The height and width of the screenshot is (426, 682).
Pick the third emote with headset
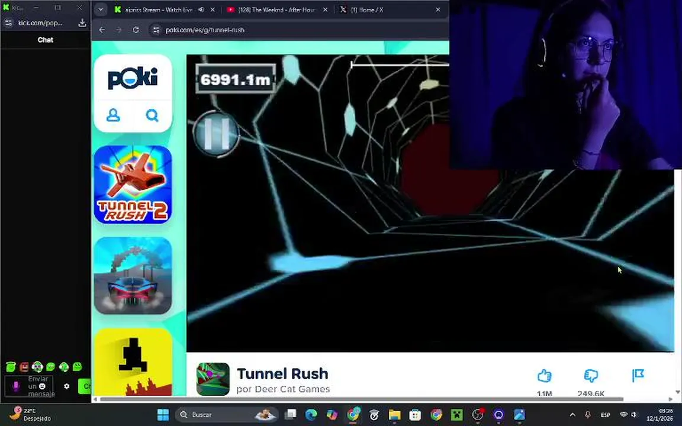pyautogui.click(x=37, y=367)
